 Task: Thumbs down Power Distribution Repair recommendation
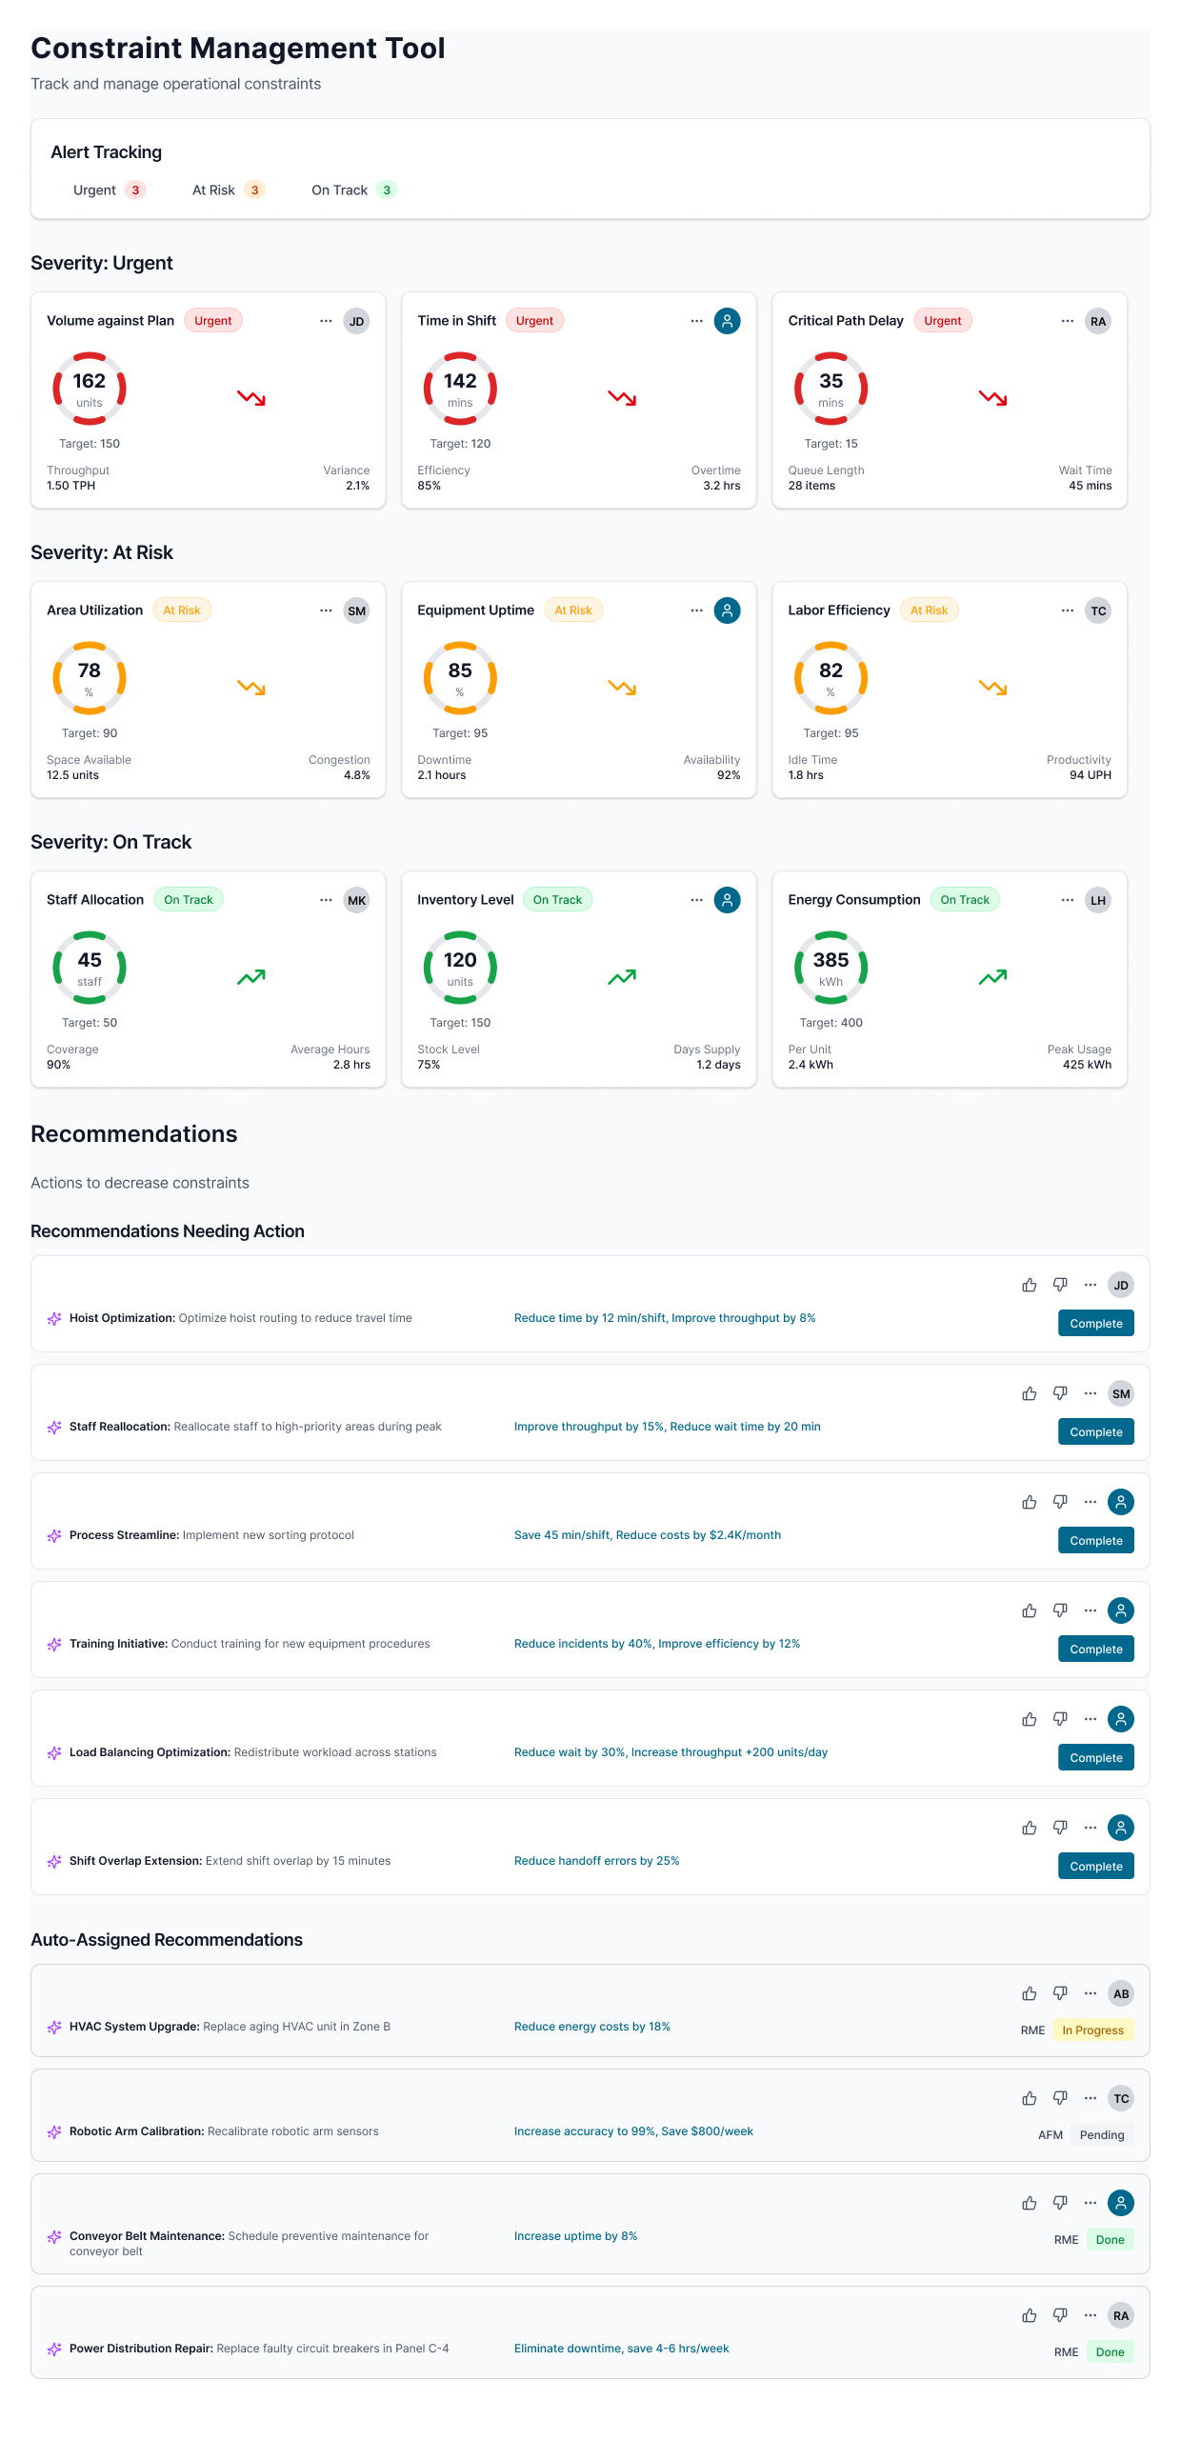point(1060,2315)
